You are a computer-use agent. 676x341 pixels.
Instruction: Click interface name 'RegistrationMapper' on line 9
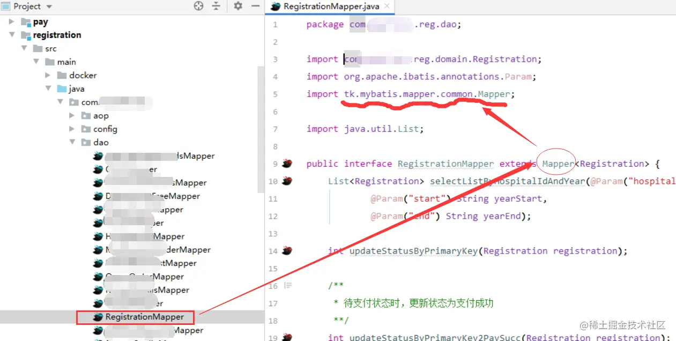[445, 164]
